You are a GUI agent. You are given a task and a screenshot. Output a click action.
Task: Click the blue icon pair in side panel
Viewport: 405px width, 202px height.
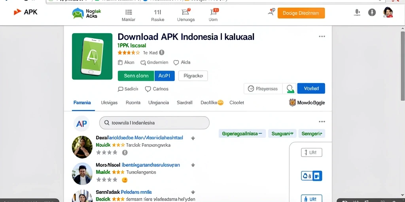pos(312,176)
